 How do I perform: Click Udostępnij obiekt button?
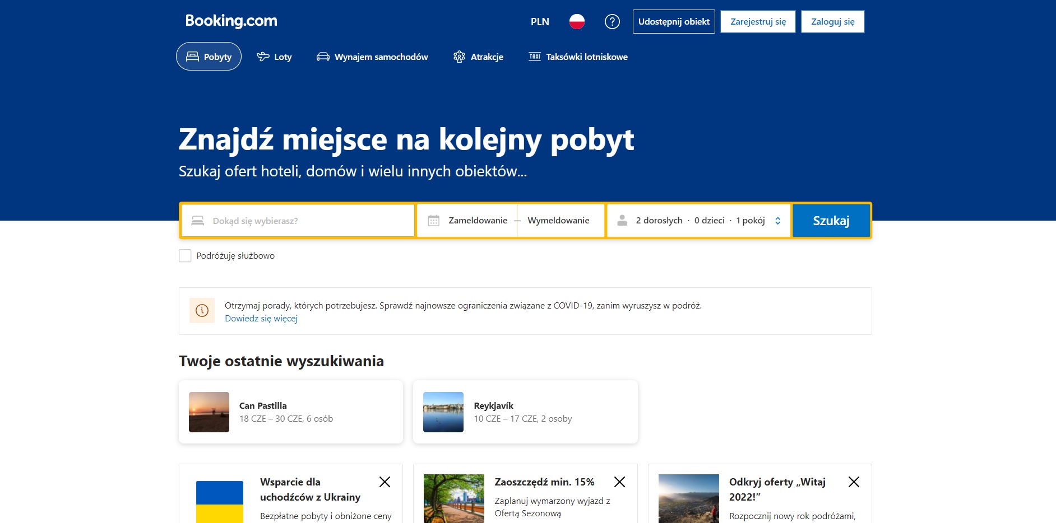674,22
